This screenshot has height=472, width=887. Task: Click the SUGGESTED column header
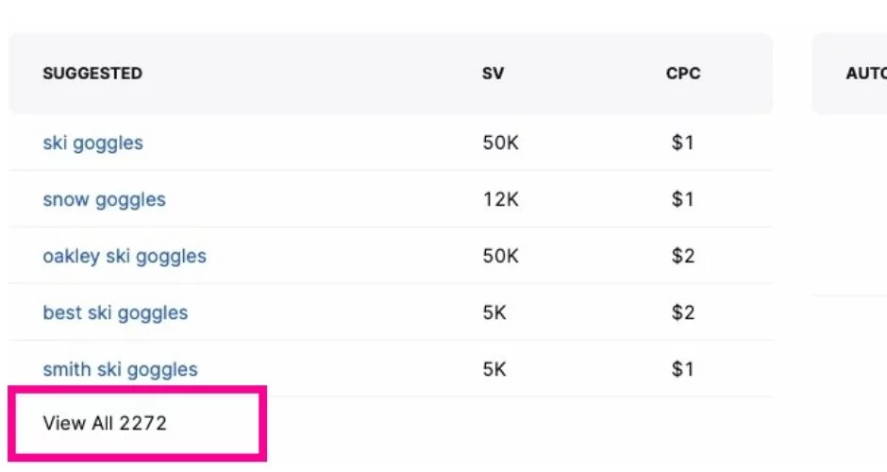[x=92, y=74]
